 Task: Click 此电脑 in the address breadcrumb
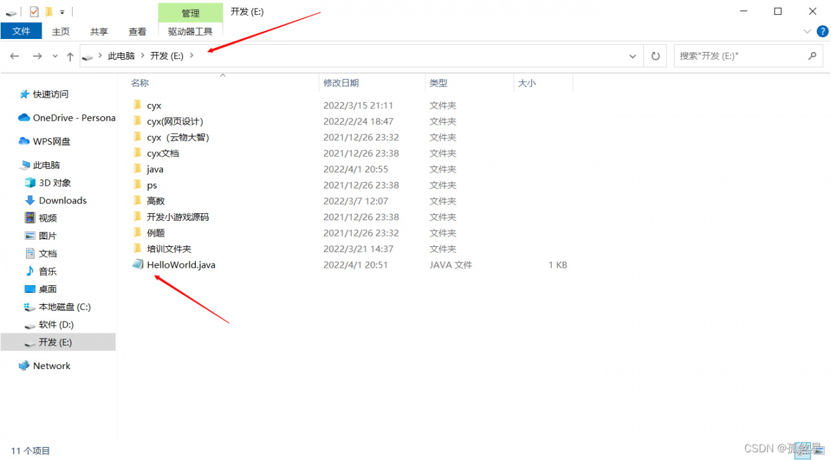click(x=121, y=57)
